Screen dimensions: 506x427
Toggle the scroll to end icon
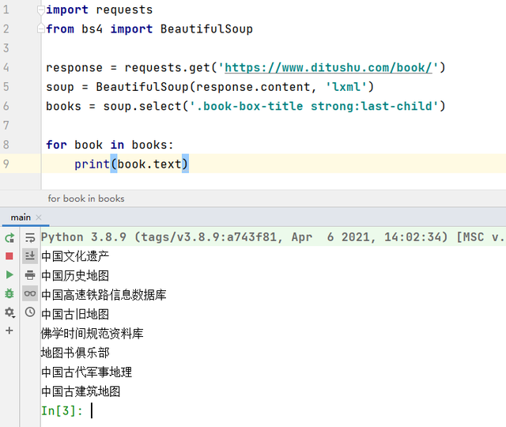[x=30, y=256]
